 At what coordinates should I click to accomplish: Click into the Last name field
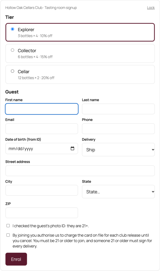118,109
